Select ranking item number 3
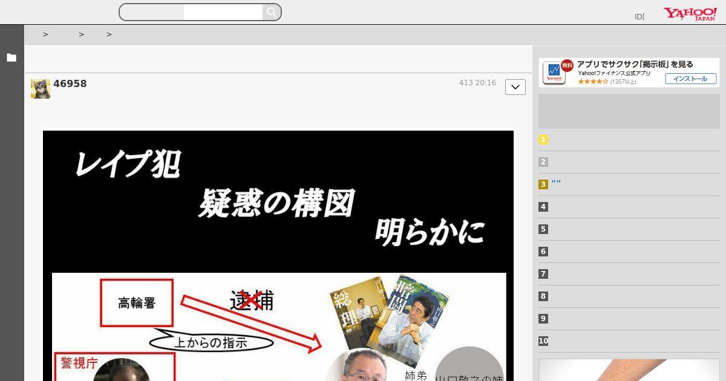726x381 pixels. click(x=543, y=184)
